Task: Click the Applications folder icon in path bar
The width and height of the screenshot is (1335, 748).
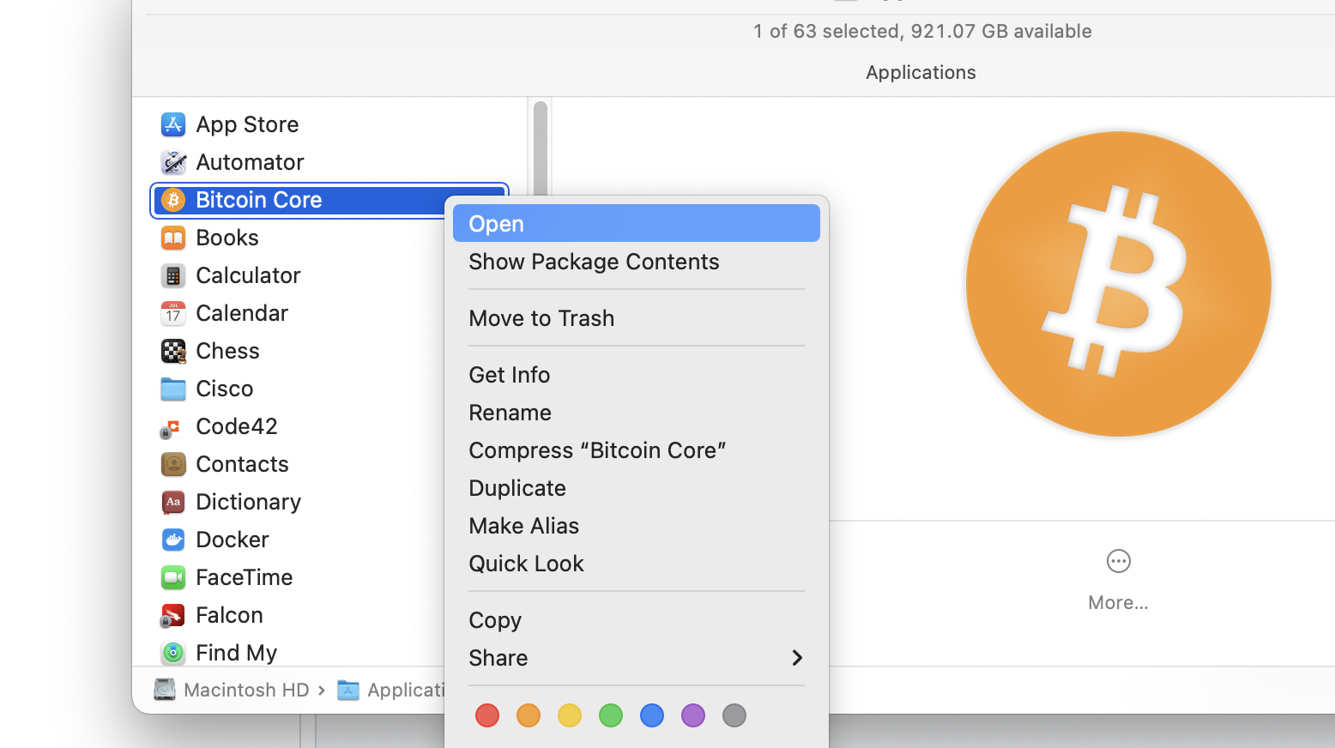Action: point(348,690)
